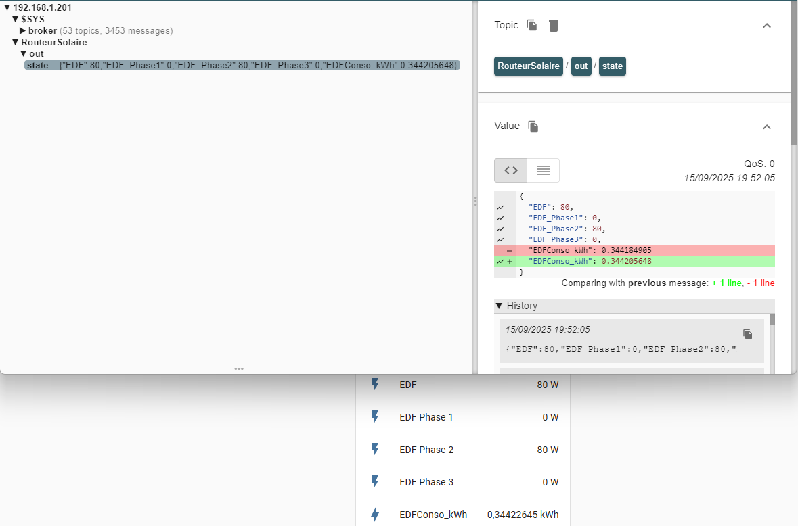Click the 'out' breadcrumb chip
The image size is (798, 526).
[581, 66]
